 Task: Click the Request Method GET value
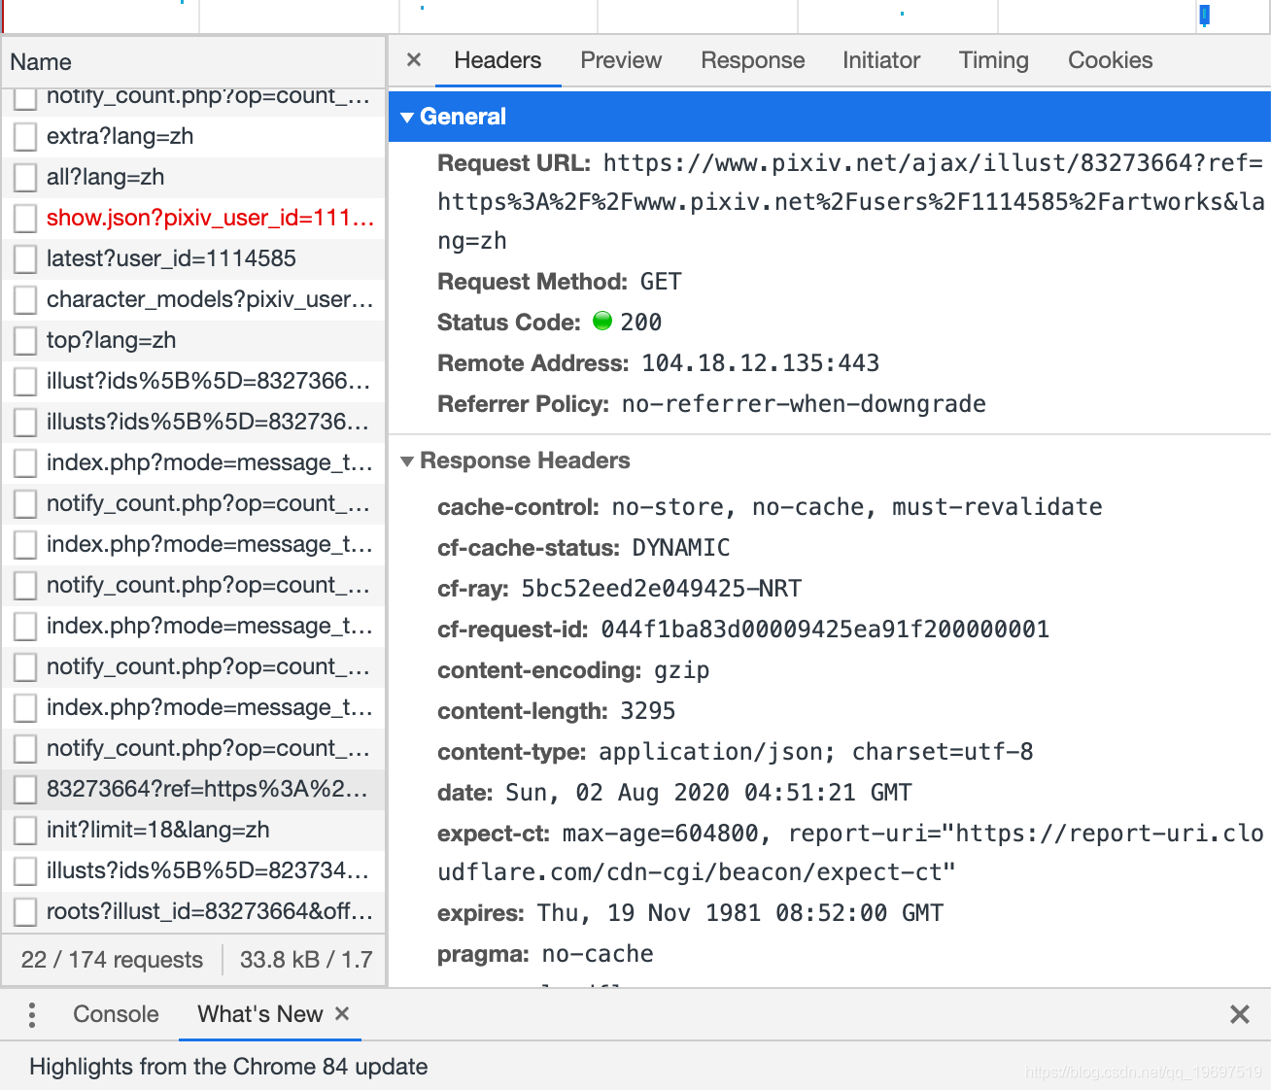[x=661, y=282]
